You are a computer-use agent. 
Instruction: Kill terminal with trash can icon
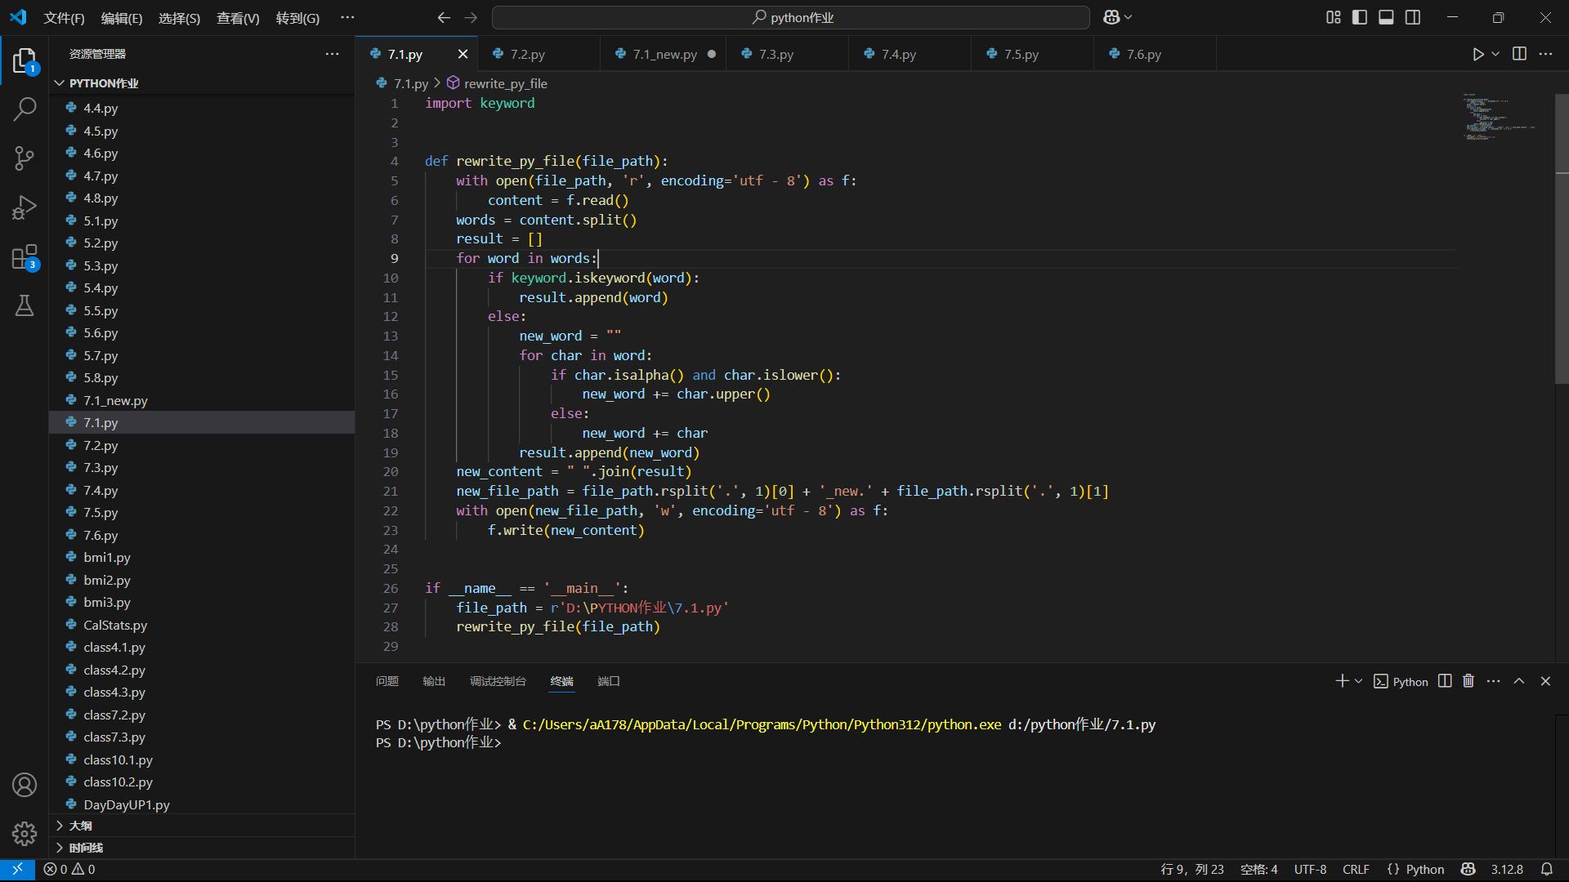(x=1468, y=681)
